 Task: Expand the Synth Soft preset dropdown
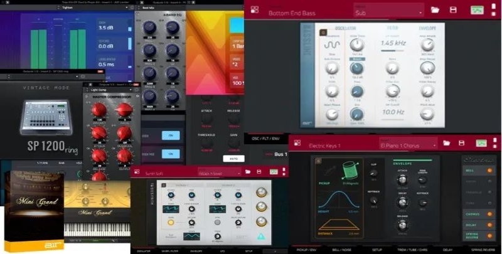pyautogui.click(x=219, y=172)
